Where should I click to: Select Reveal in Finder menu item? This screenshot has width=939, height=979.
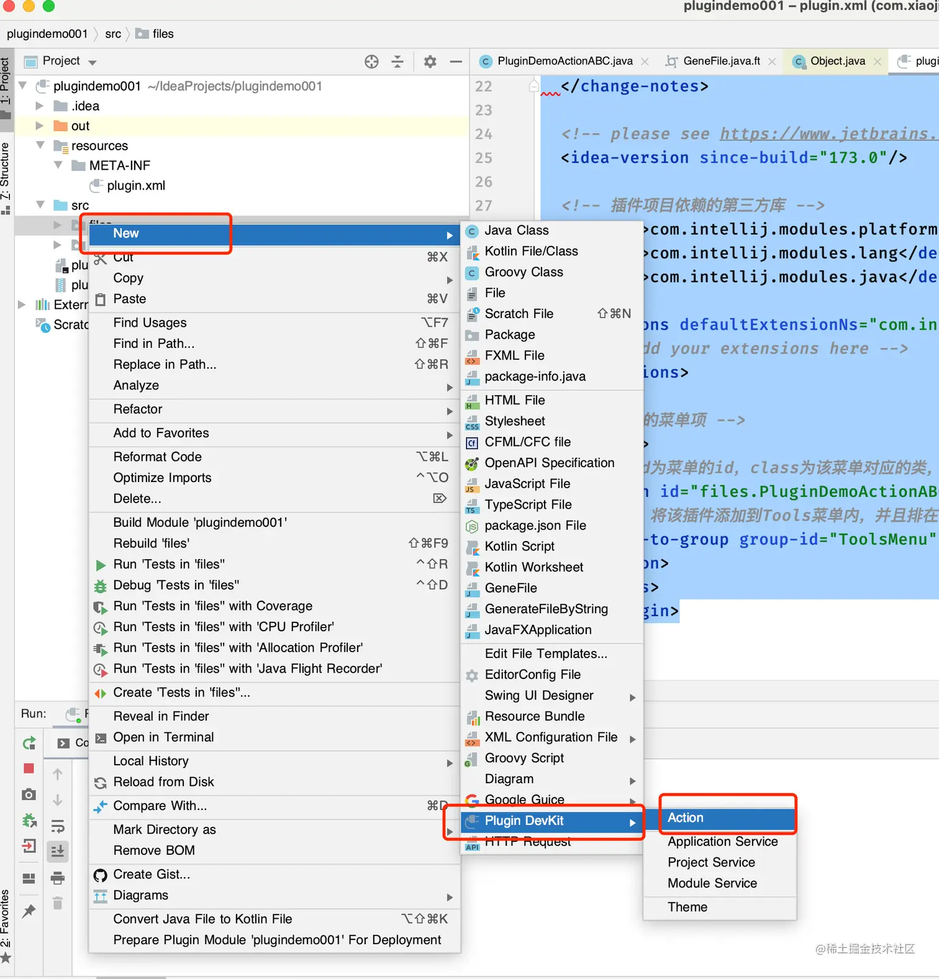point(274,716)
